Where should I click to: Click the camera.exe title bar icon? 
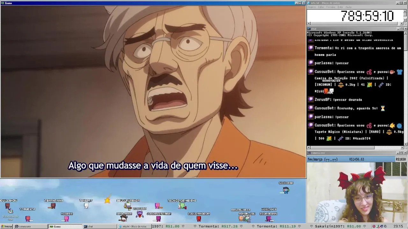(x=309, y=153)
